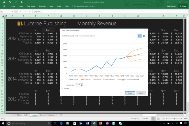Viewport: 189px width, 126px height.
Task: Switch to Page Break Preview icon
Action: click(x=163, y=119)
